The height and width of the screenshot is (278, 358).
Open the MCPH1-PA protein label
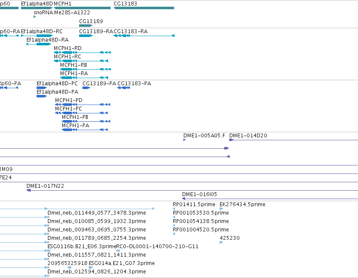point(76,126)
